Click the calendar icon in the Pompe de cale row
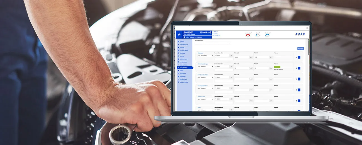The image size is (362, 145). (231, 99)
